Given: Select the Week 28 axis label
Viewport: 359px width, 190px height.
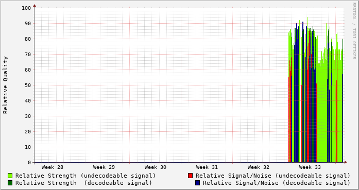Looking at the screenshot, I should [52, 167].
